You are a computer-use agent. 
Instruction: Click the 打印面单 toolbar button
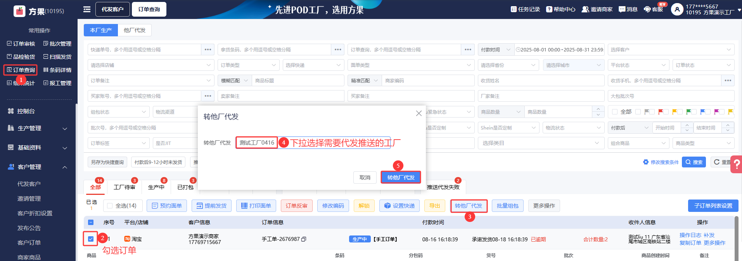point(256,206)
